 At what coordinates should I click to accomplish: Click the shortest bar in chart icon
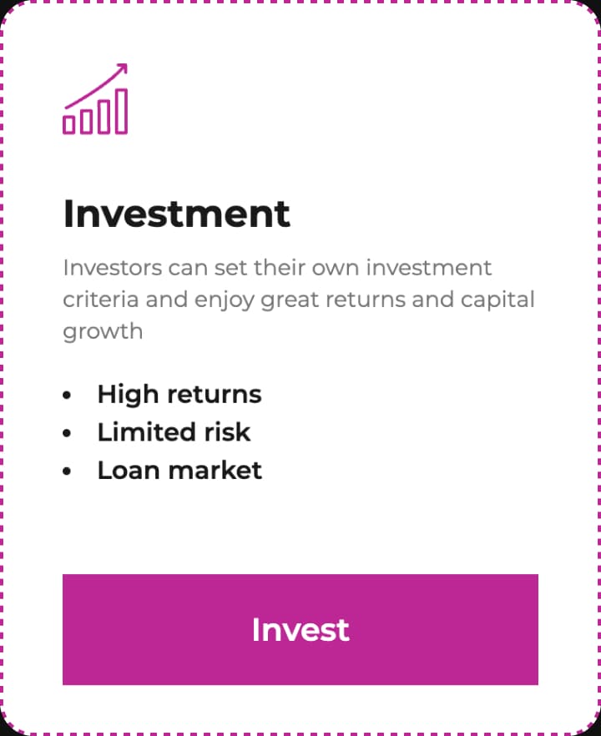pyautogui.click(x=69, y=125)
